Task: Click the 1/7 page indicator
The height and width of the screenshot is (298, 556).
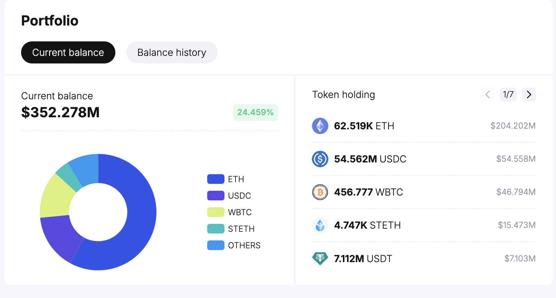Action: coord(508,95)
